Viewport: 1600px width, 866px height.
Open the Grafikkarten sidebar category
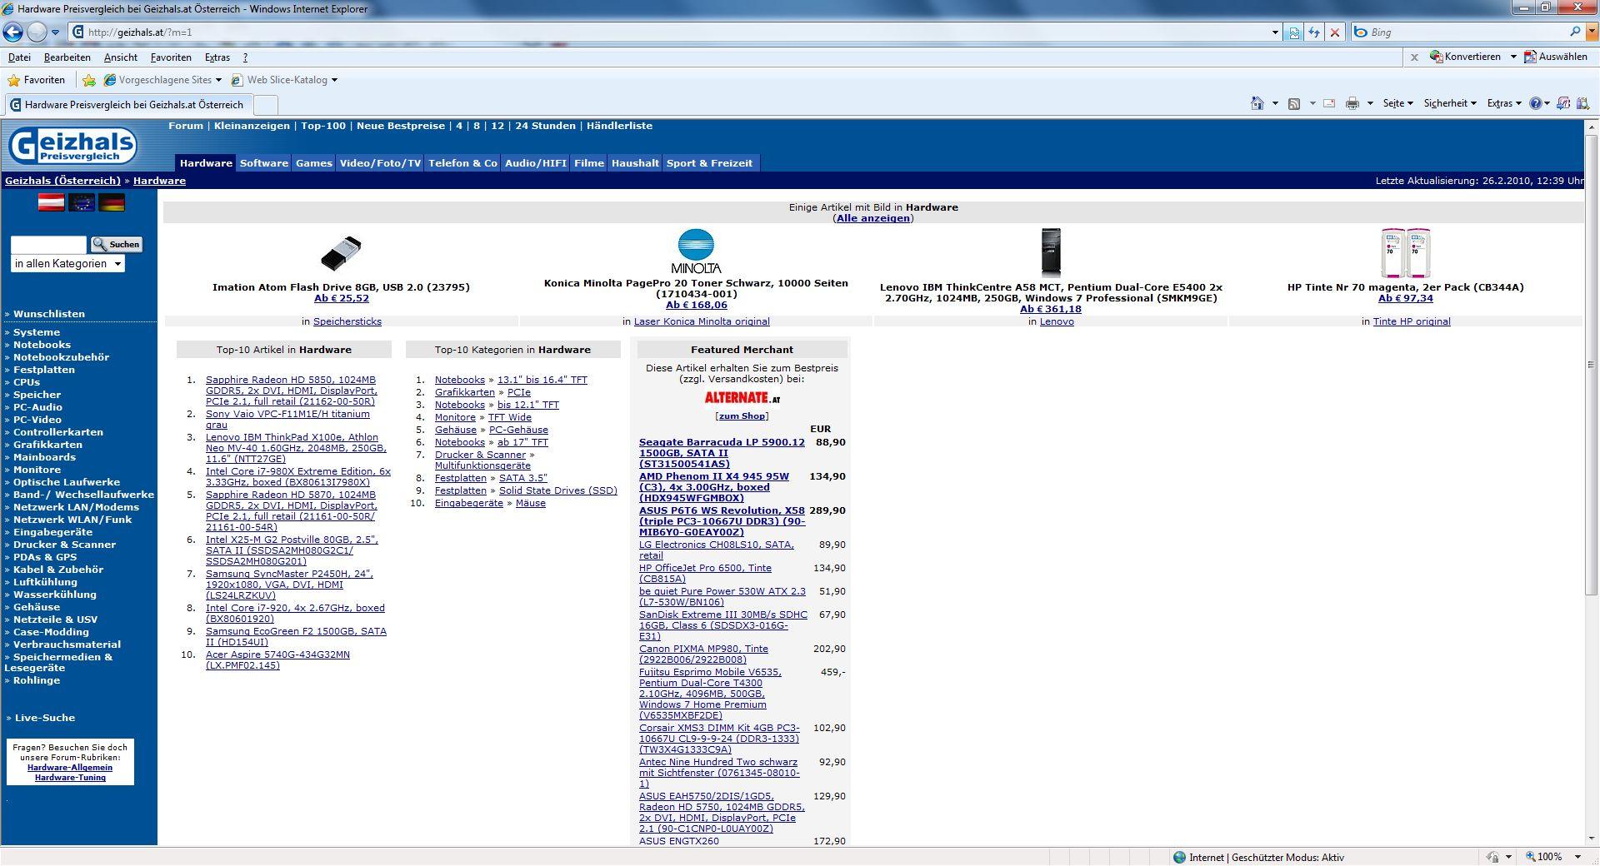[47, 445]
